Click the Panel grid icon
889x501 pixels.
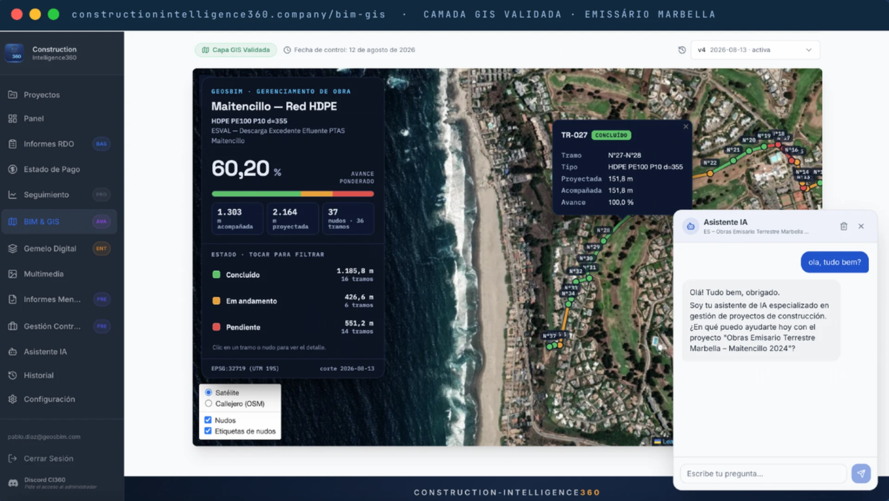point(13,119)
